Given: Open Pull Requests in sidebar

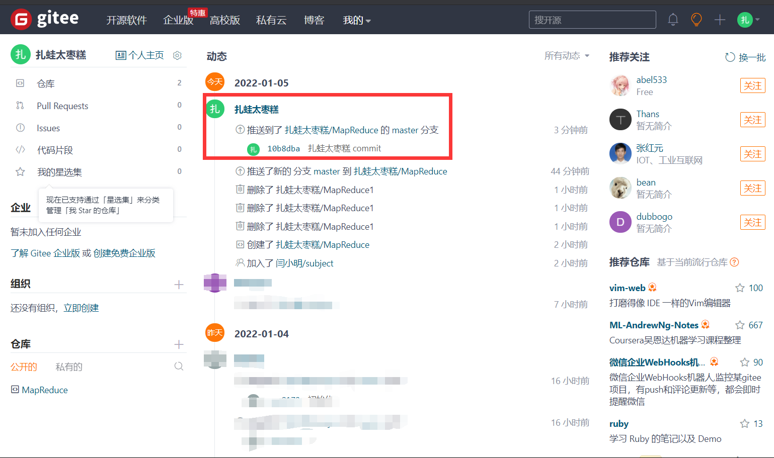Looking at the screenshot, I should (62, 106).
